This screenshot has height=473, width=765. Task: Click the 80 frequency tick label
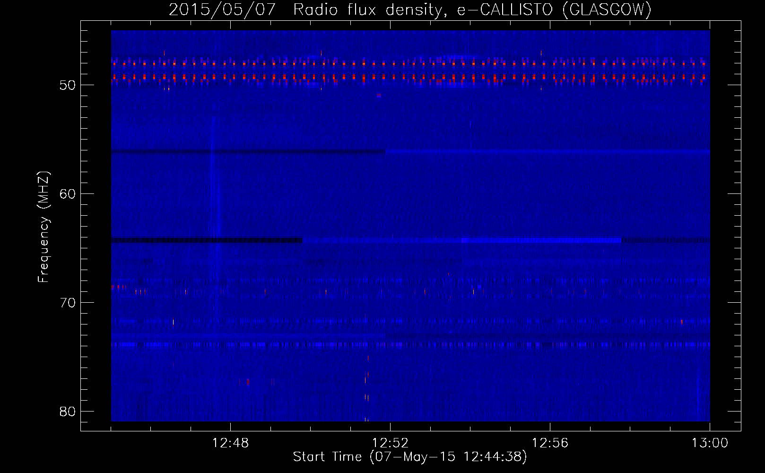pos(68,412)
